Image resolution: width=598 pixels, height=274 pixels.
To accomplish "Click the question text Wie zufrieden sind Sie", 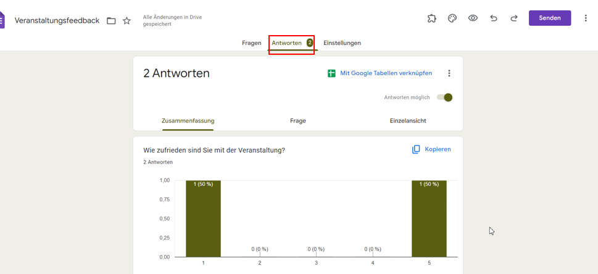I will tap(214, 150).
